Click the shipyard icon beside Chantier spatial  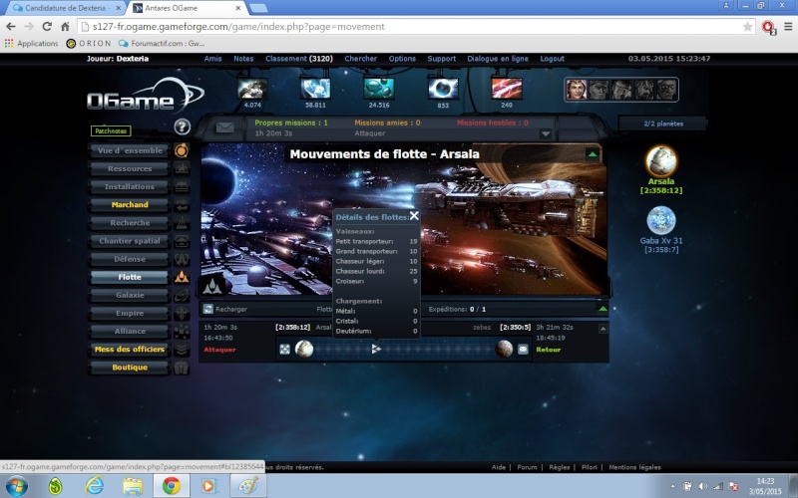click(182, 241)
